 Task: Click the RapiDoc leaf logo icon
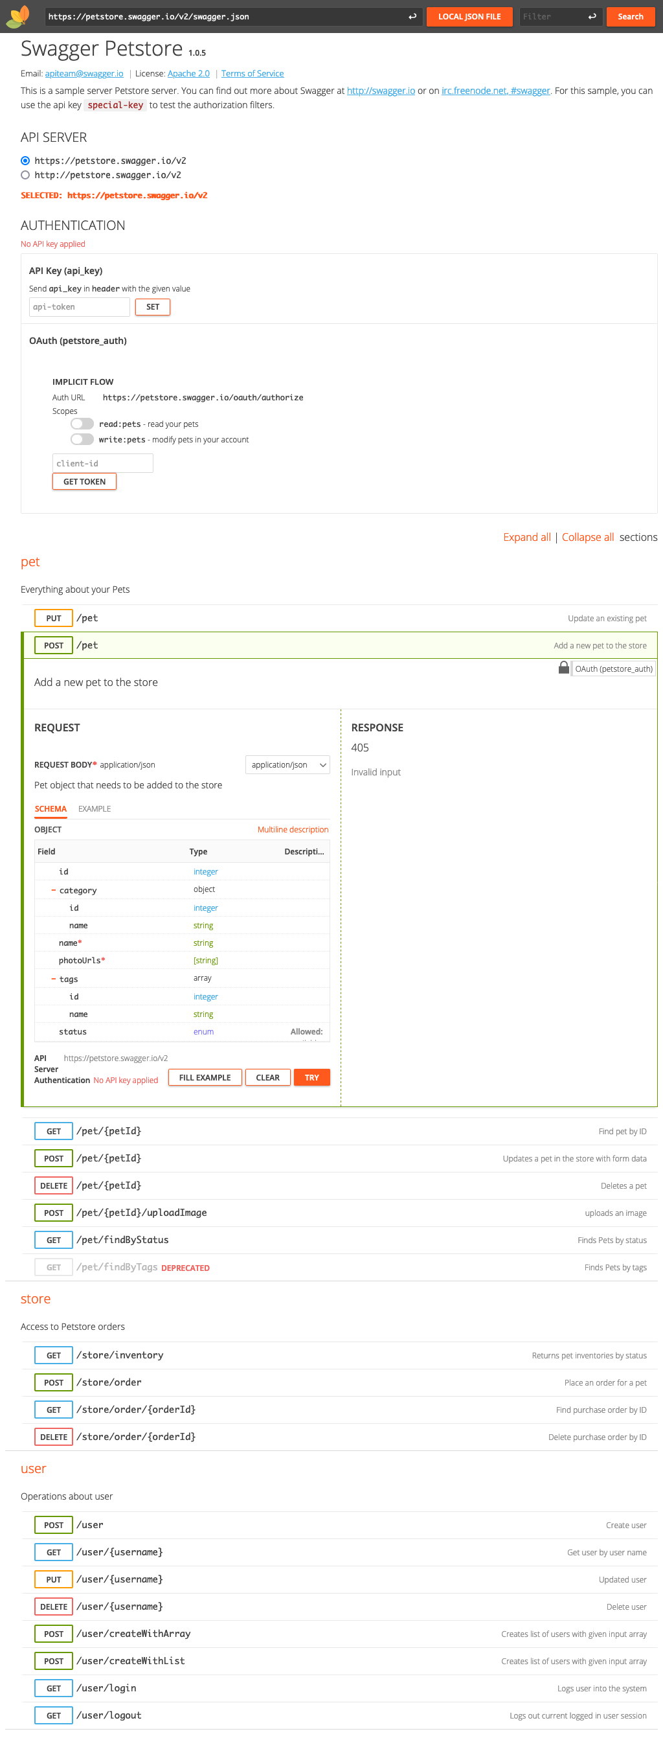click(18, 16)
